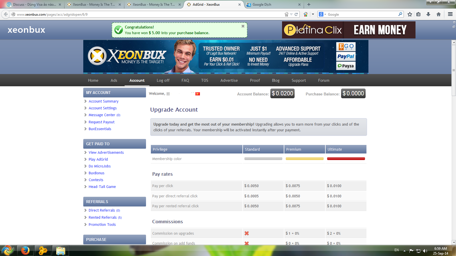456x256 pixels.
Task: Go to the Firefox Home page icon
Action: point(439,14)
